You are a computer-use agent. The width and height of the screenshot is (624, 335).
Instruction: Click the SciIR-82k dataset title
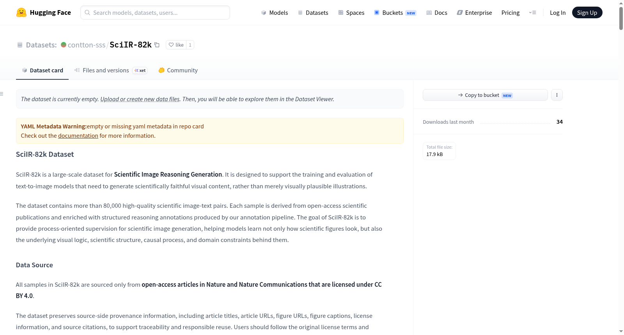pyautogui.click(x=131, y=45)
